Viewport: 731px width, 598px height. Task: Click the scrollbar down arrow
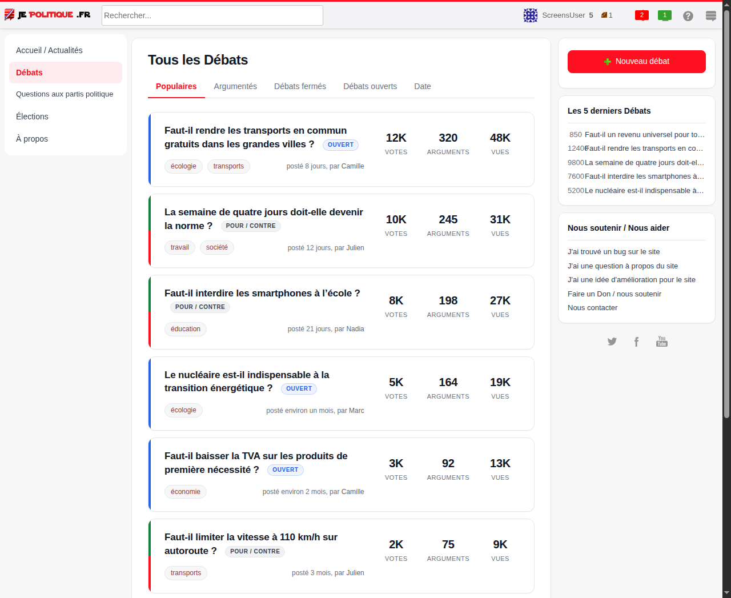[726, 593]
